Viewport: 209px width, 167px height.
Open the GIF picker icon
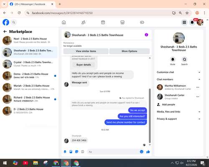coord(83,152)
